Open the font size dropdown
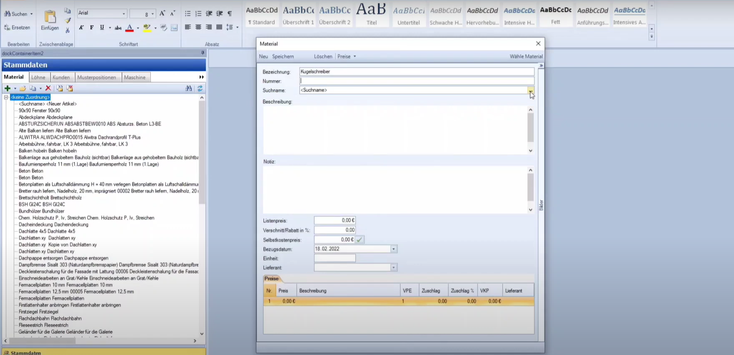The width and height of the screenshot is (734, 355). (152, 14)
